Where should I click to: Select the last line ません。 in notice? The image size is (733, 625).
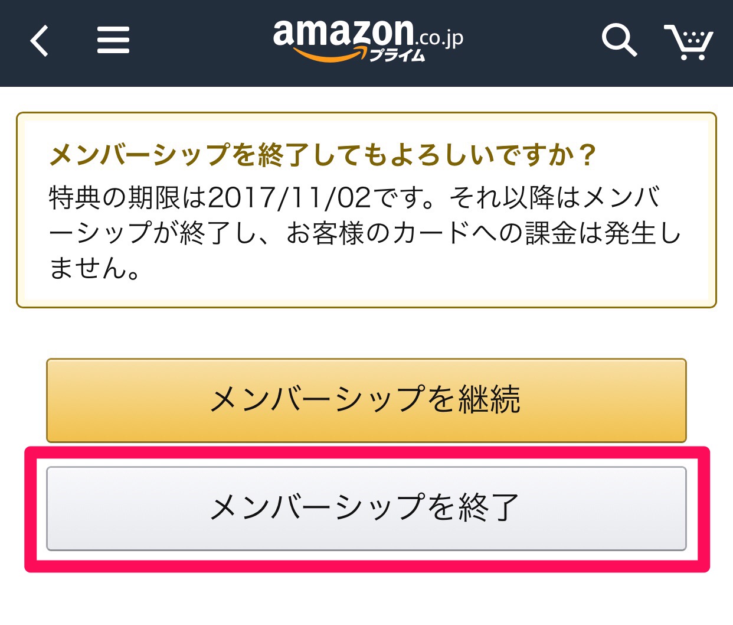tap(94, 269)
